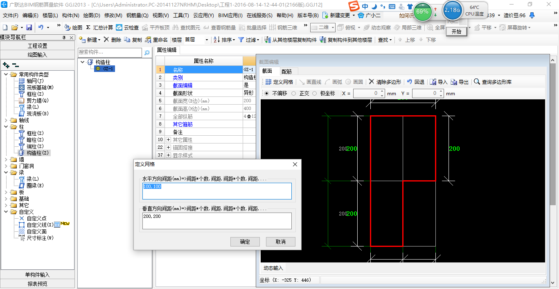Image resolution: width=559 pixels, height=289 pixels.
Task: Toggle Sogou soft keyboard icon
Action: [392, 7]
